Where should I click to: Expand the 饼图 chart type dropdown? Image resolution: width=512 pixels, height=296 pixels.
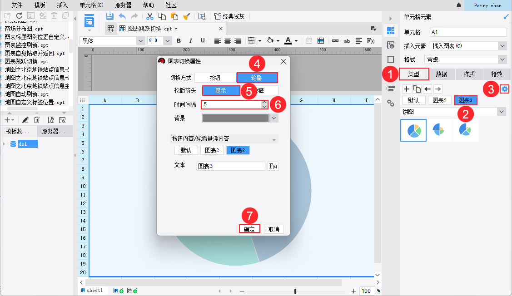pos(502,112)
